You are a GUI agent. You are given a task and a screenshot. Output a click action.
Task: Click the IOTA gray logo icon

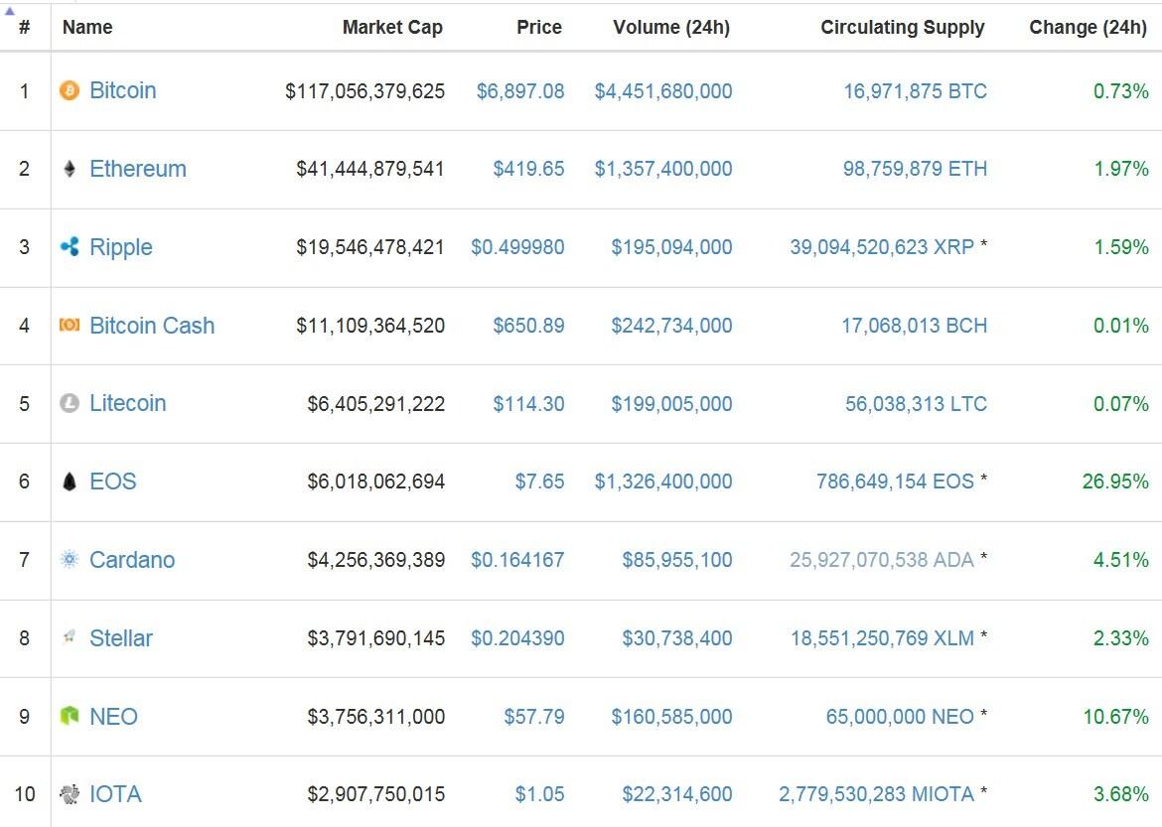(69, 794)
